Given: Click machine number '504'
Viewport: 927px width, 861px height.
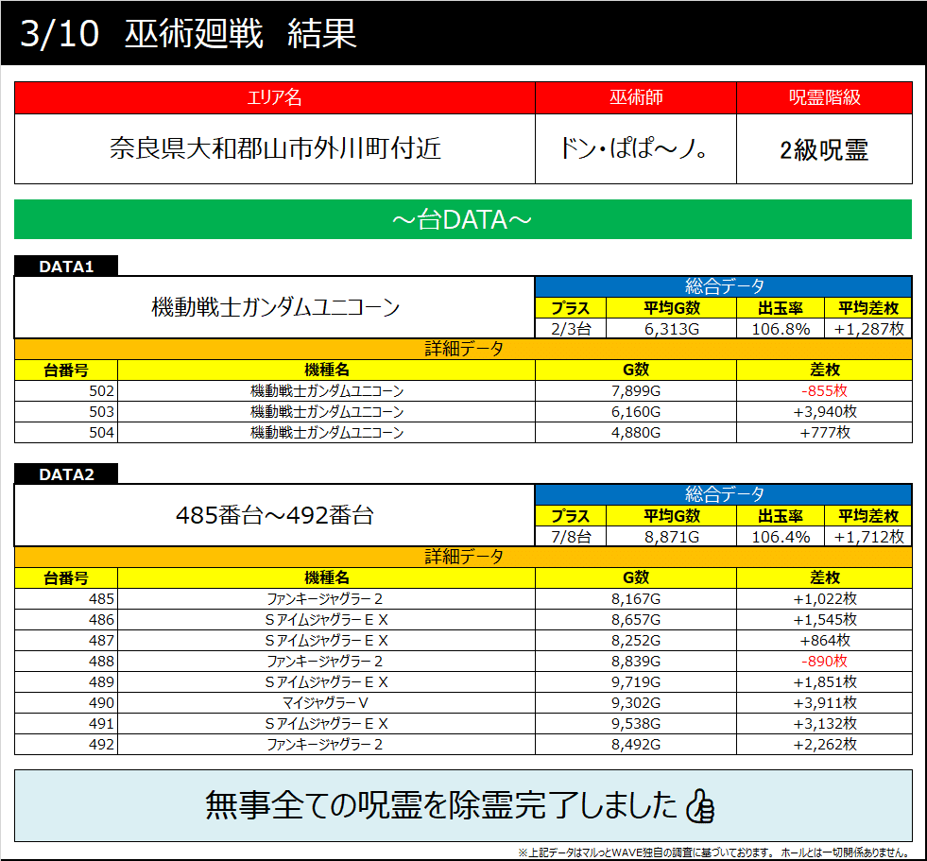Looking at the screenshot, I should coord(101,432).
